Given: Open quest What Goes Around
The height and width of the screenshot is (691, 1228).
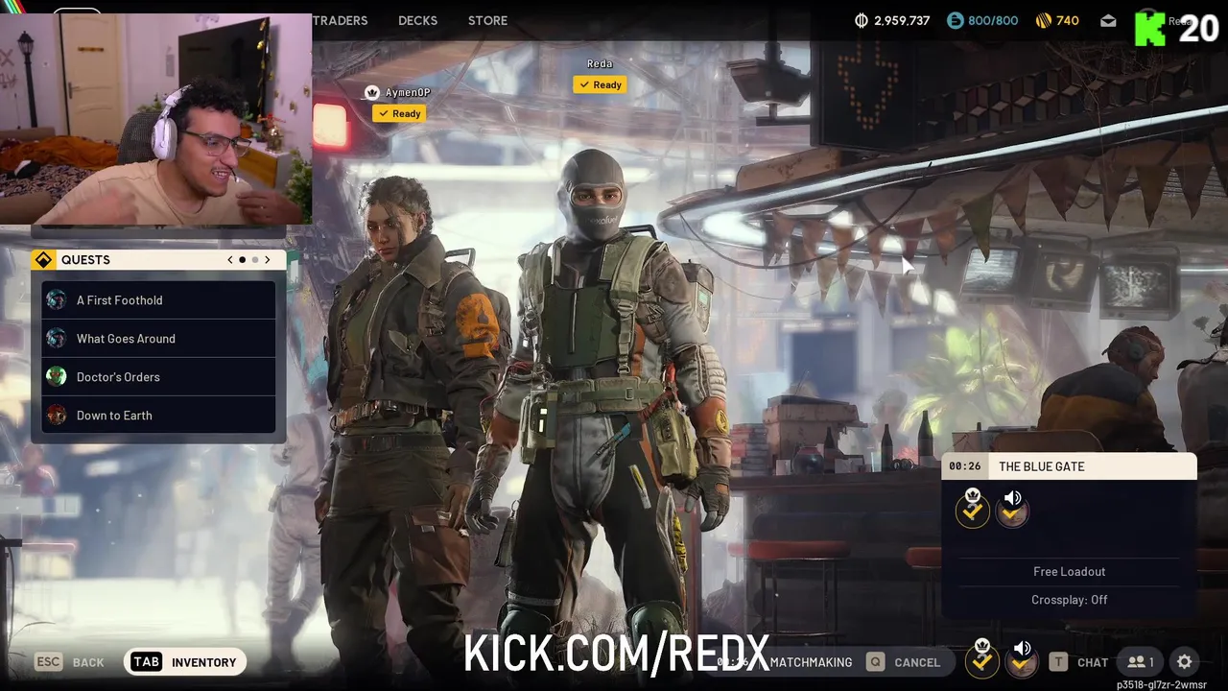Looking at the screenshot, I should click(158, 339).
